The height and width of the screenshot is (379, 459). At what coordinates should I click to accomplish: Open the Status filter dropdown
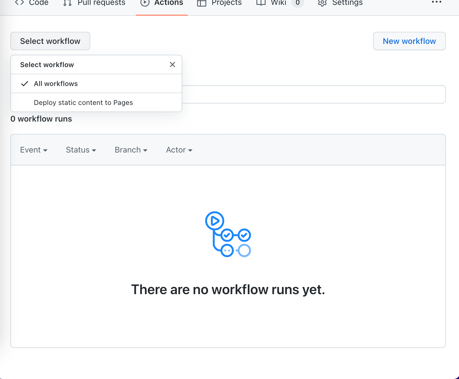pyautogui.click(x=81, y=150)
